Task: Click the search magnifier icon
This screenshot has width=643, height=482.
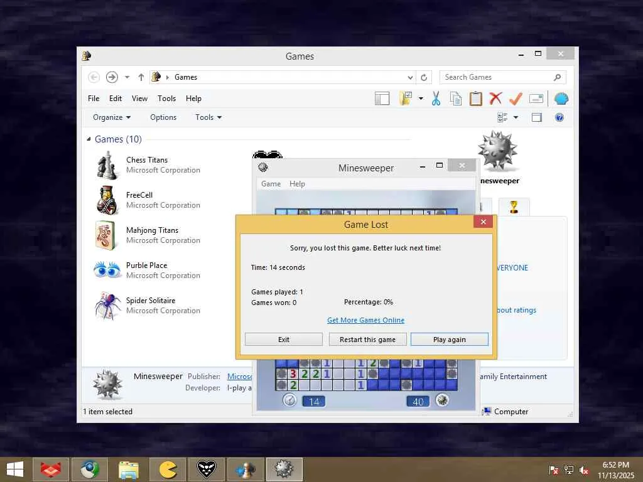Action: point(557,77)
